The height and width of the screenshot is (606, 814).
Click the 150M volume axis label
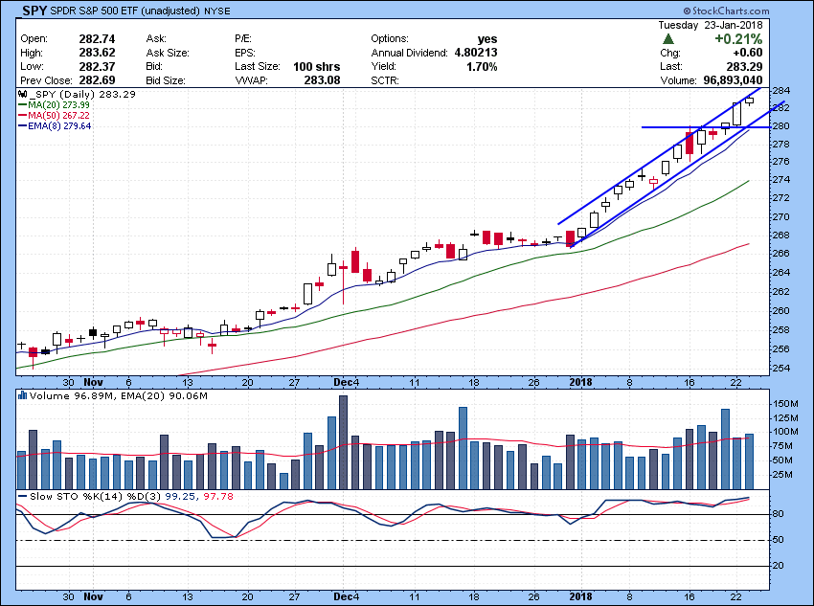[x=785, y=404]
